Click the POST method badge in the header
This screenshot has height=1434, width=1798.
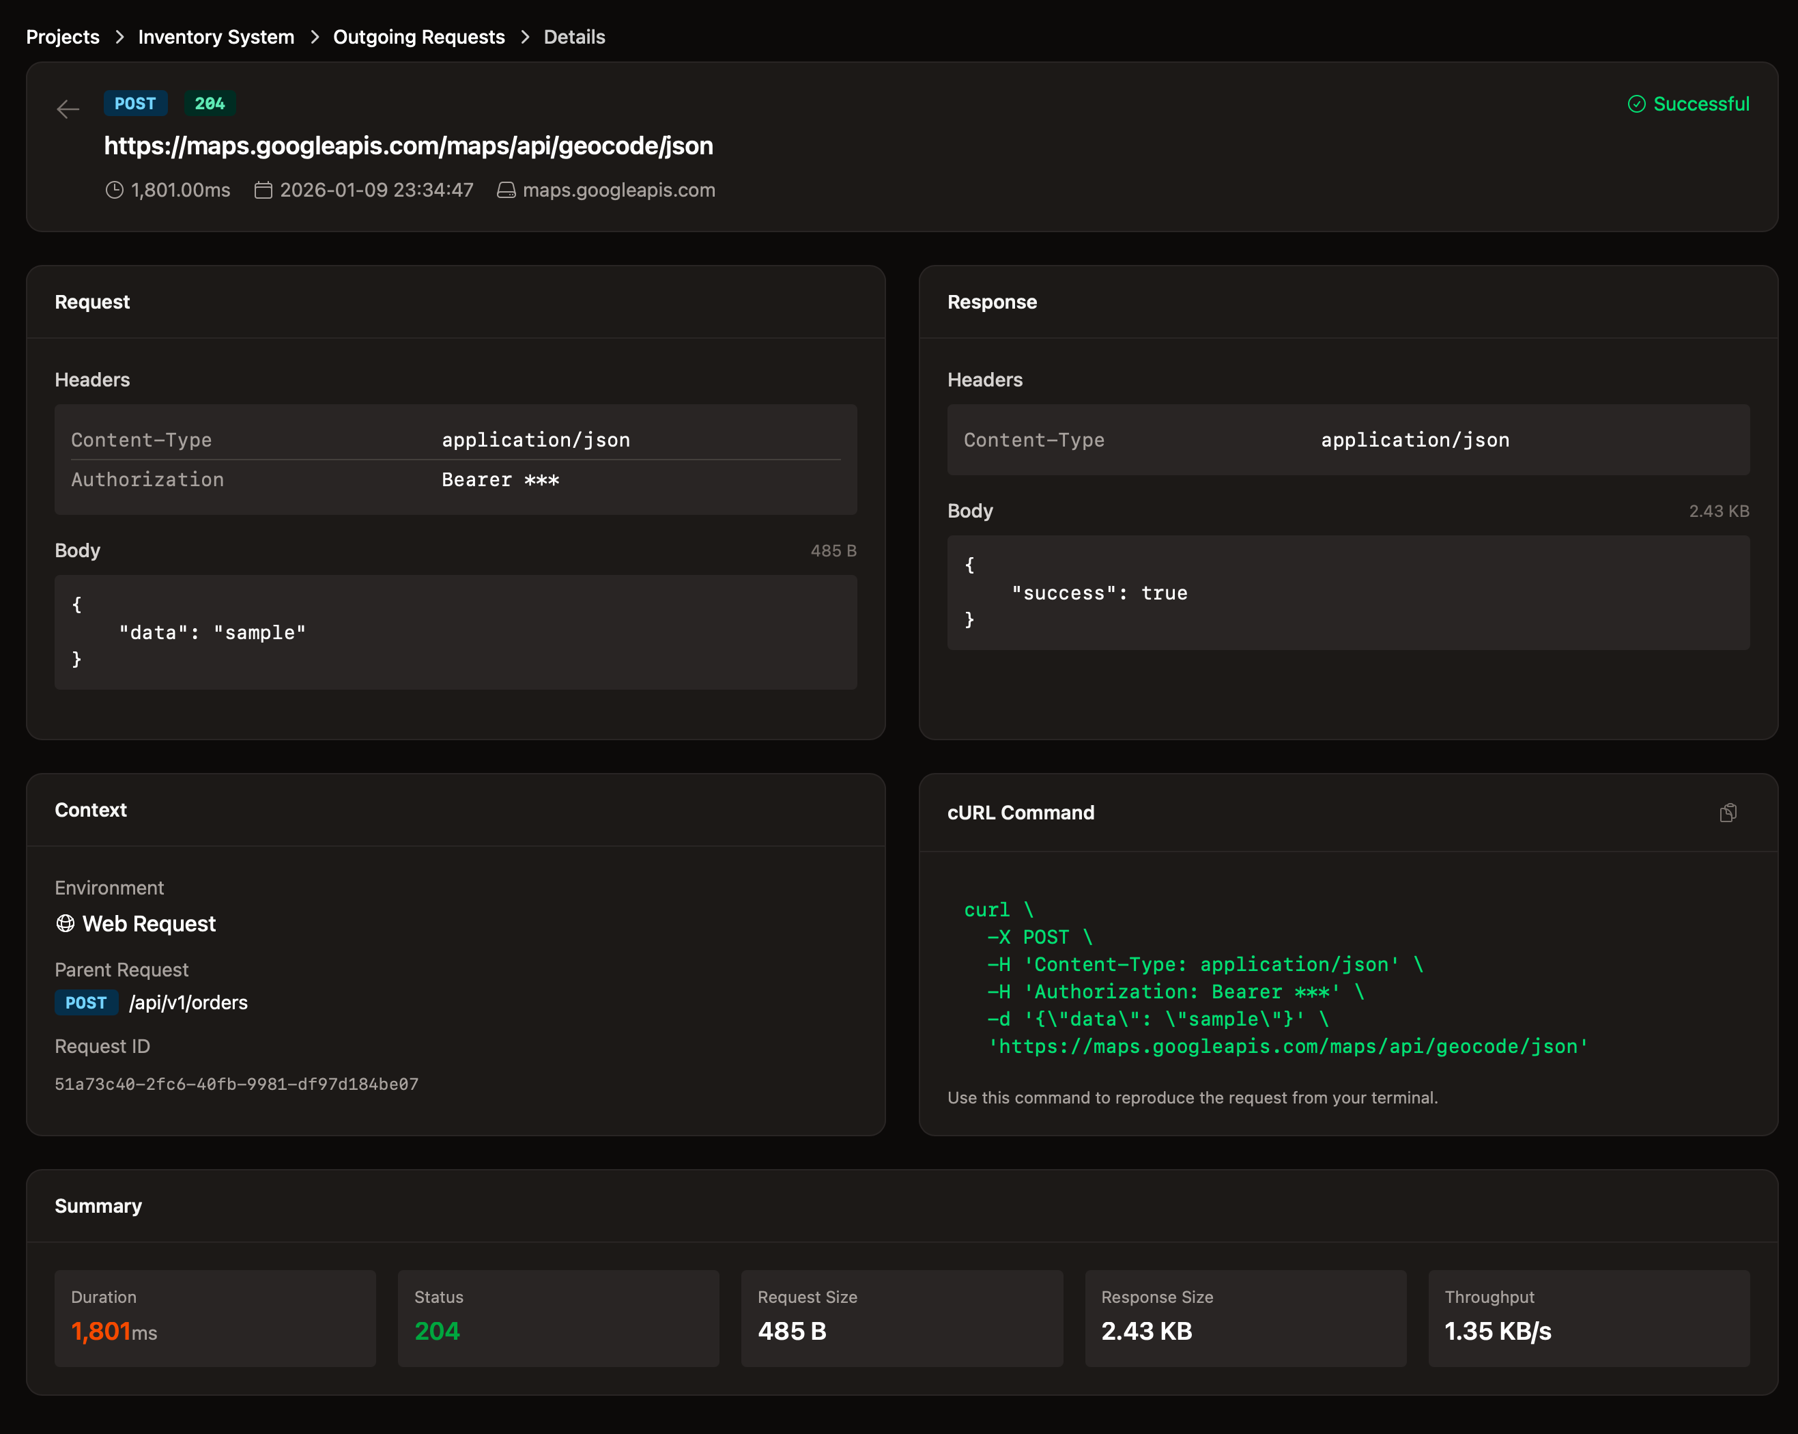click(135, 103)
